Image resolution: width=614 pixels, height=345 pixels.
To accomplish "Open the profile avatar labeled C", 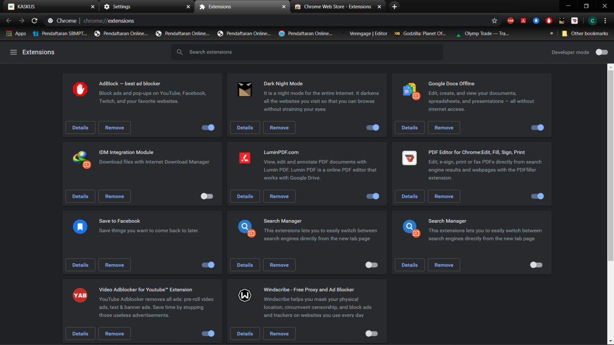I will (x=592, y=21).
